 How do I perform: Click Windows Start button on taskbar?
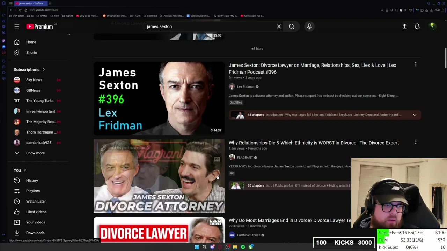197,247
